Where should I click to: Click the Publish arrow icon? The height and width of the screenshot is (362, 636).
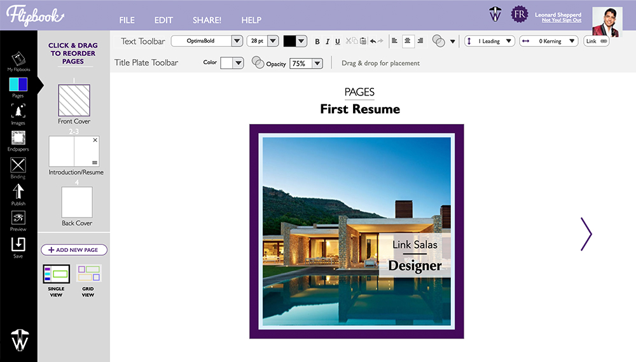(x=18, y=191)
